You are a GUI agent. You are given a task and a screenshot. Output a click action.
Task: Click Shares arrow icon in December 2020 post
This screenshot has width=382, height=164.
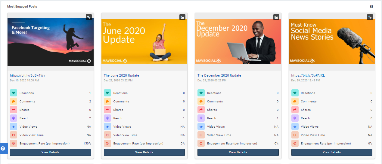201,110
